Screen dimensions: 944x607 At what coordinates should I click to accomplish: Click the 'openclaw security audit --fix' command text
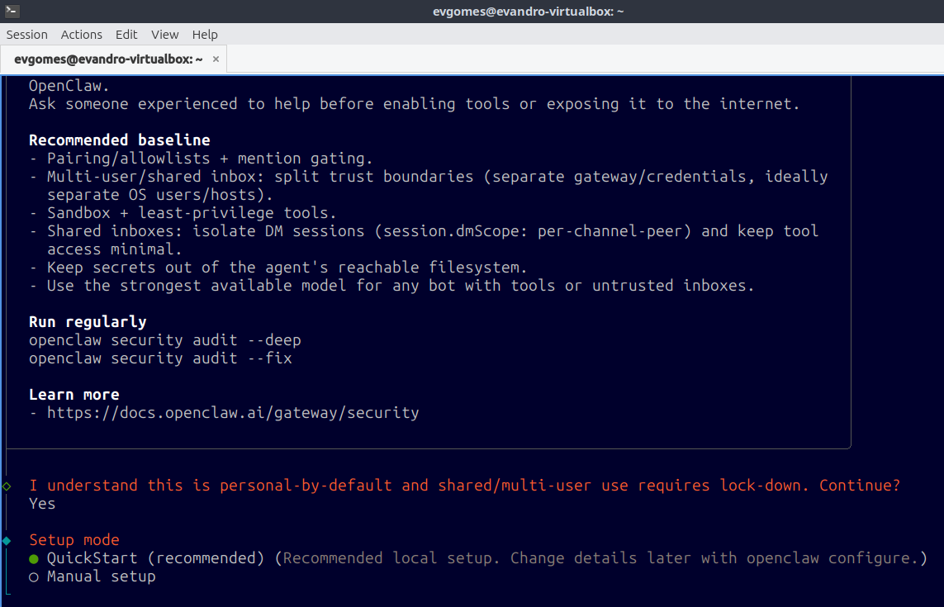click(x=161, y=358)
